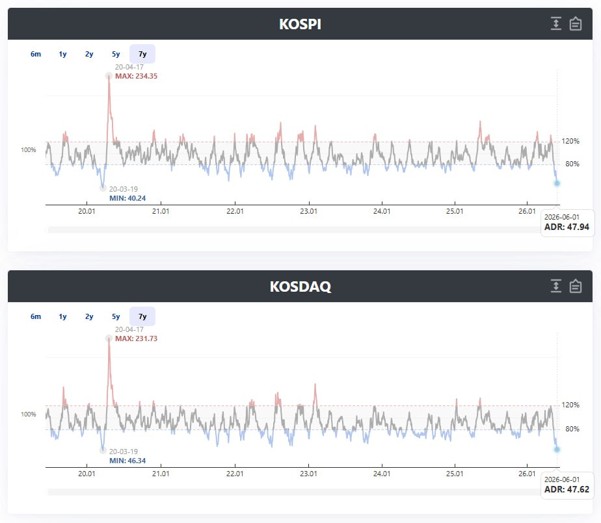601x523 pixels.
Task: Click the KOSPI MAX 234.35 peak marker
Action: point(109,76)
